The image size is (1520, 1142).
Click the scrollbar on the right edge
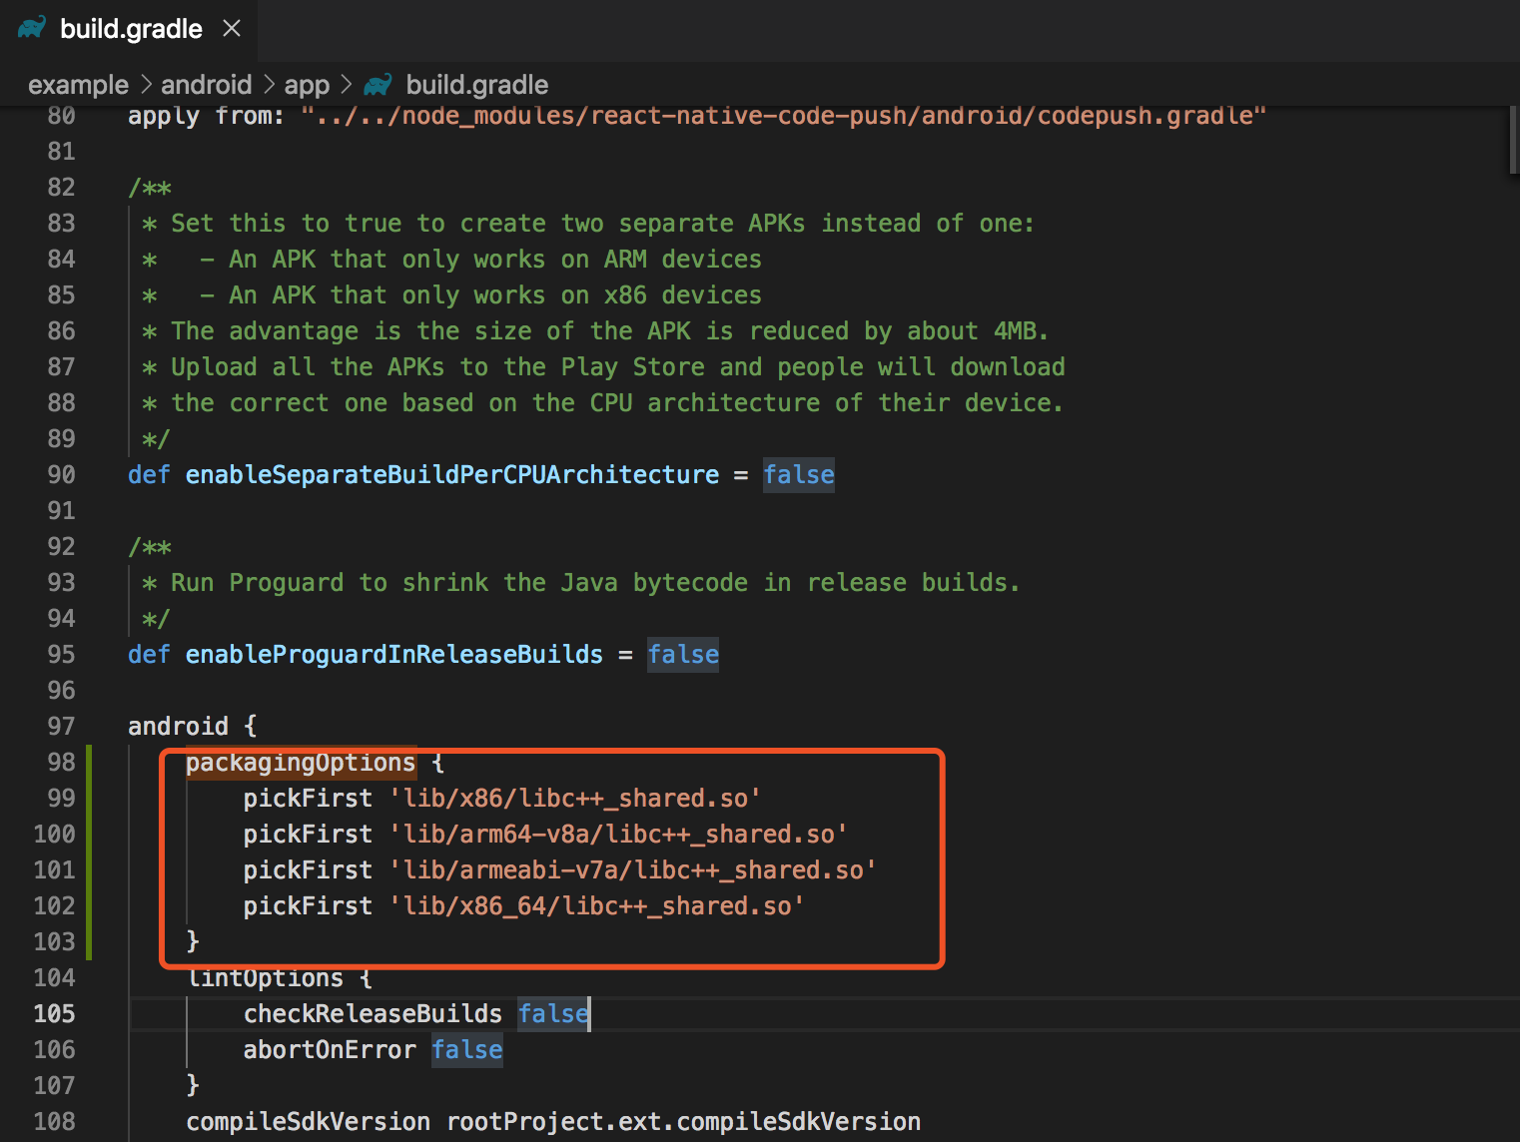pos(1513,140)
